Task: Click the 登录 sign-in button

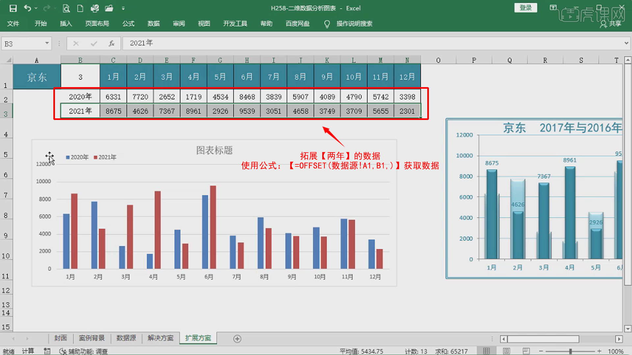Action: click(x=526, y=8)
